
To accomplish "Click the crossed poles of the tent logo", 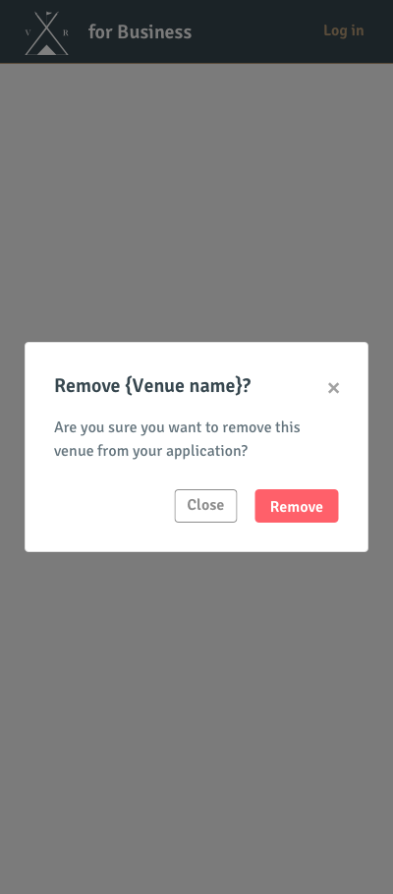I will coord(47,28).
